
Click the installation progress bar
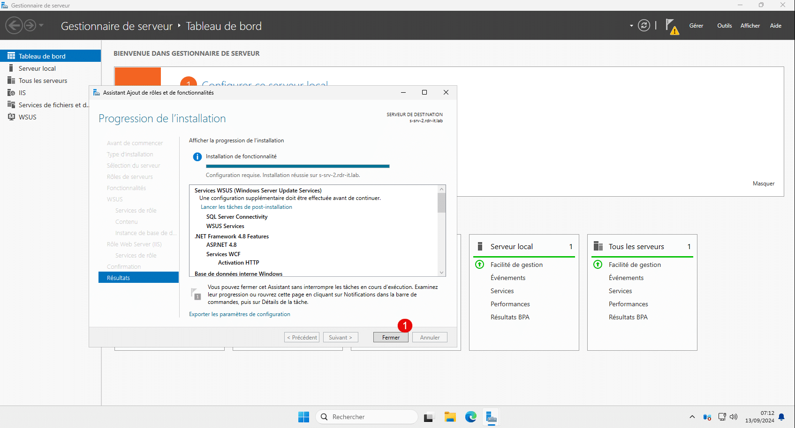pos(297,166)
